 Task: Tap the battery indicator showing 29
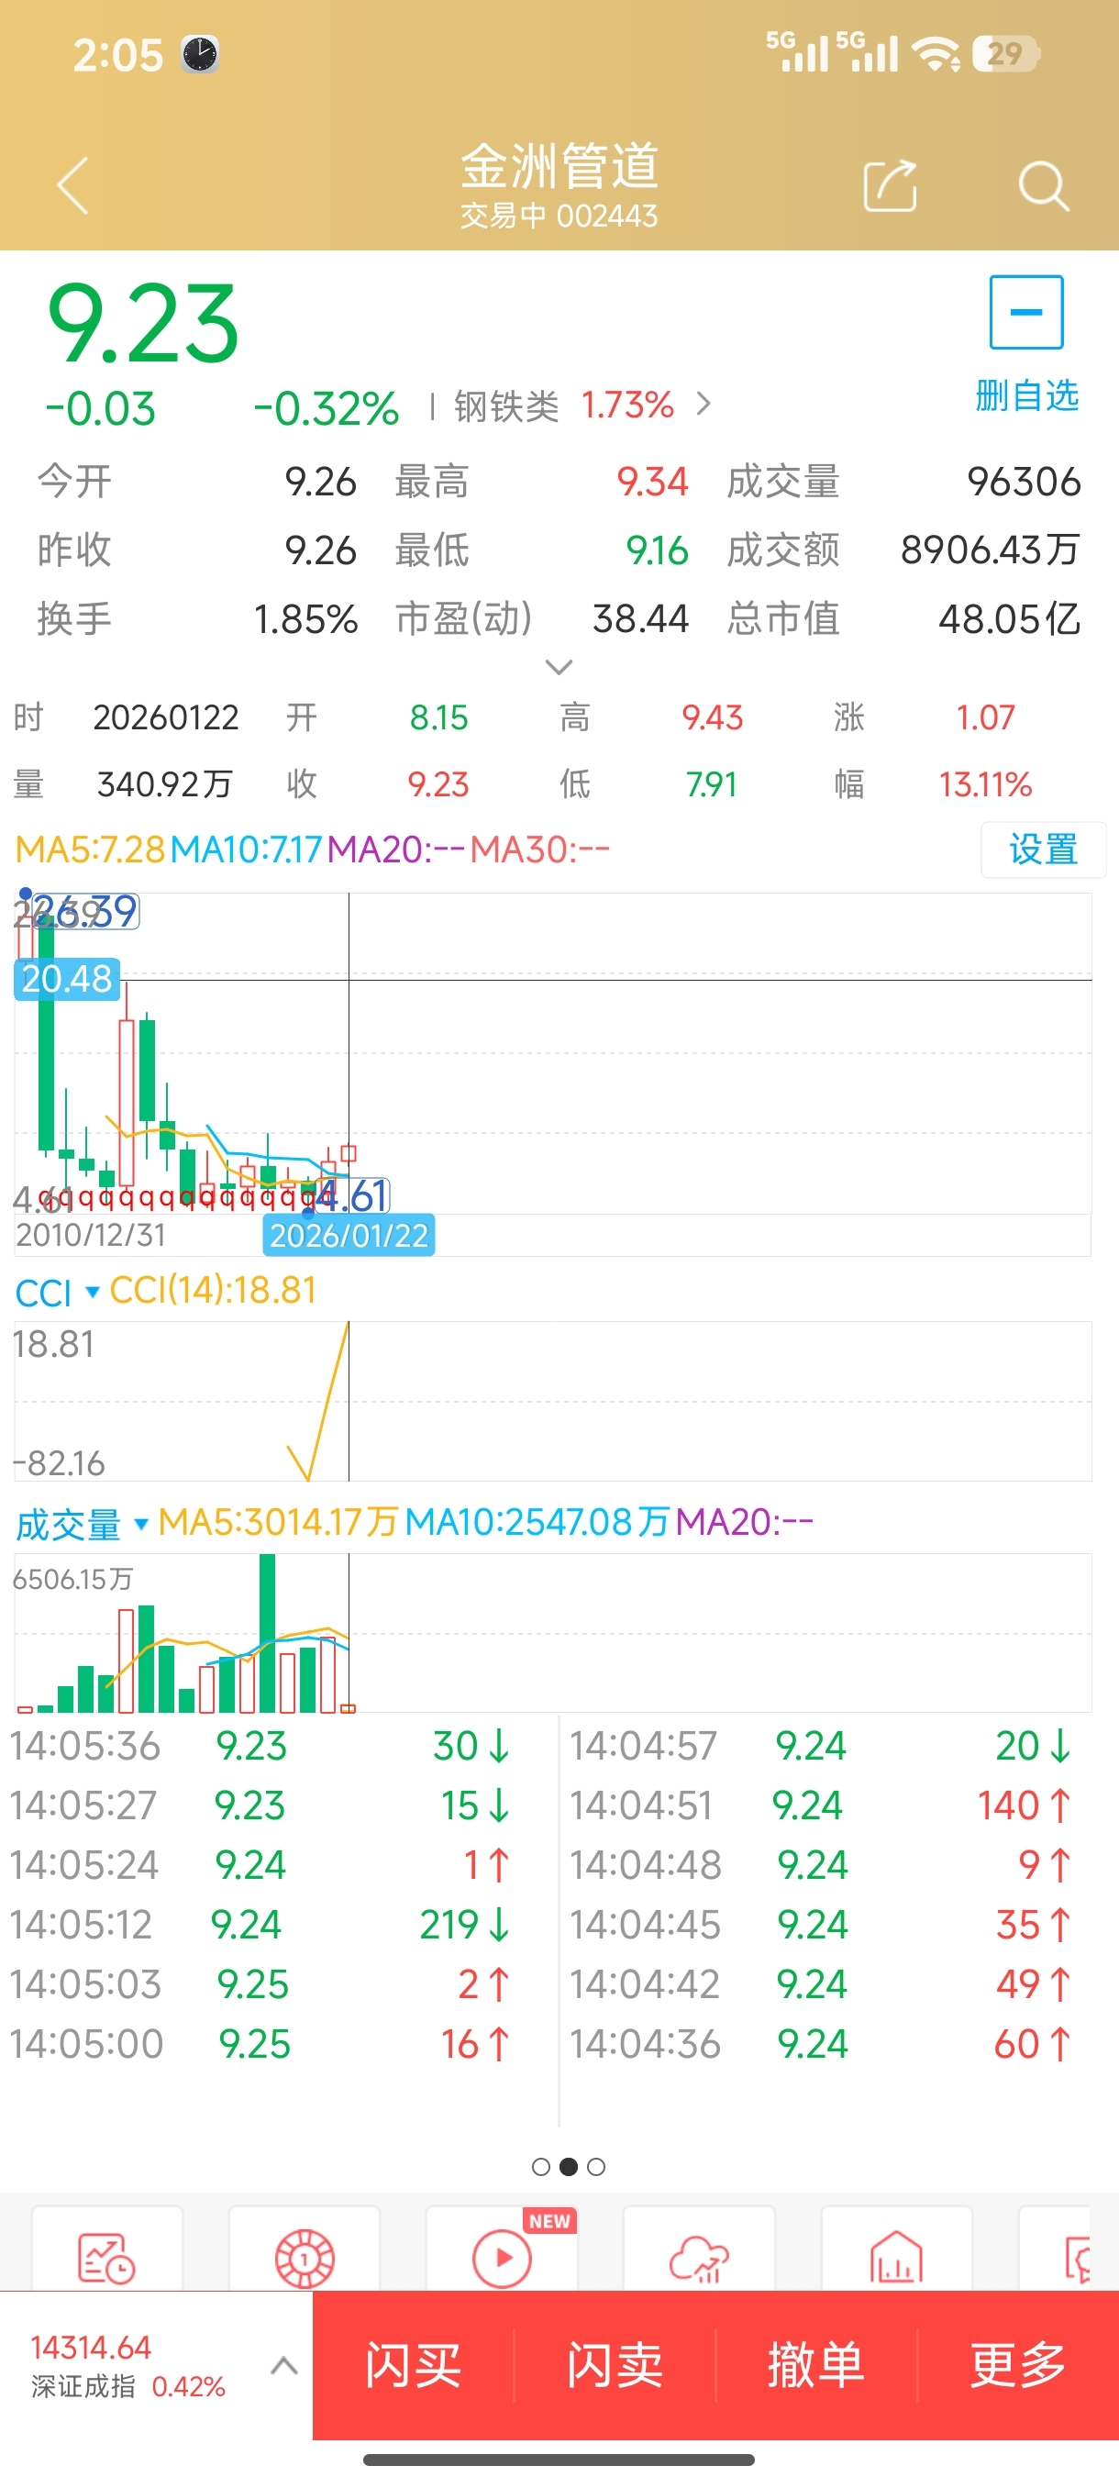(1005, 53)
